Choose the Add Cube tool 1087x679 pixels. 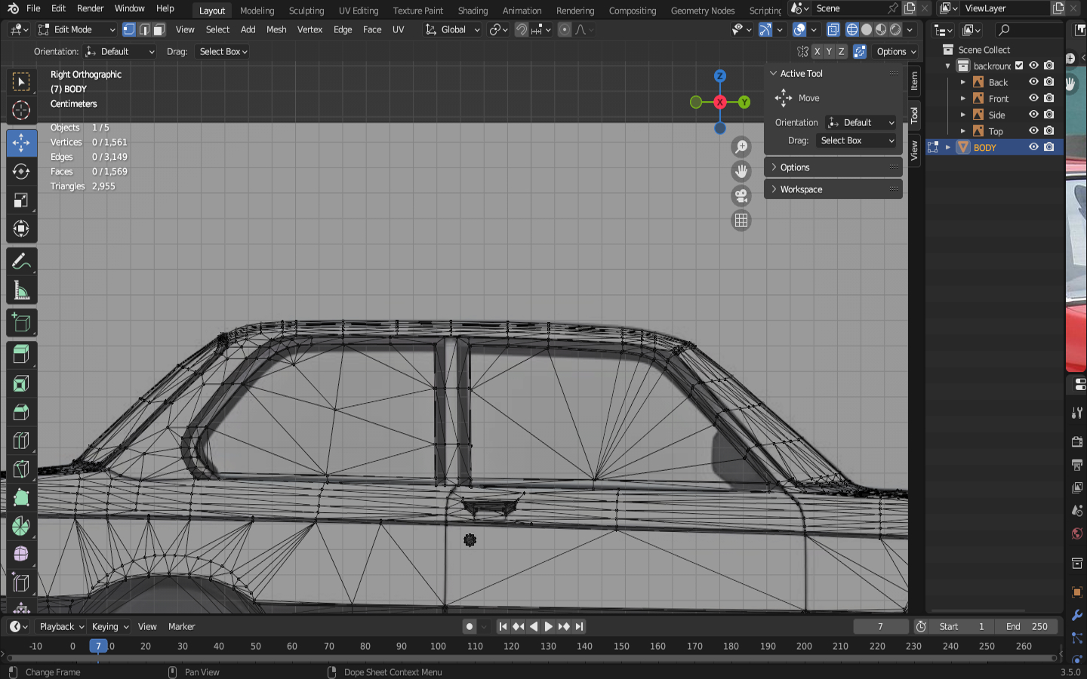21,323
